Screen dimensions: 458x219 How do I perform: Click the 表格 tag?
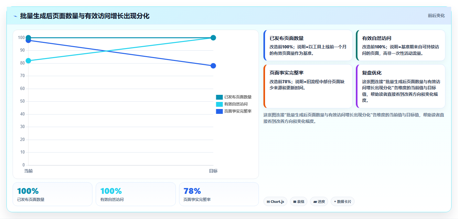(x=299, y=202)
